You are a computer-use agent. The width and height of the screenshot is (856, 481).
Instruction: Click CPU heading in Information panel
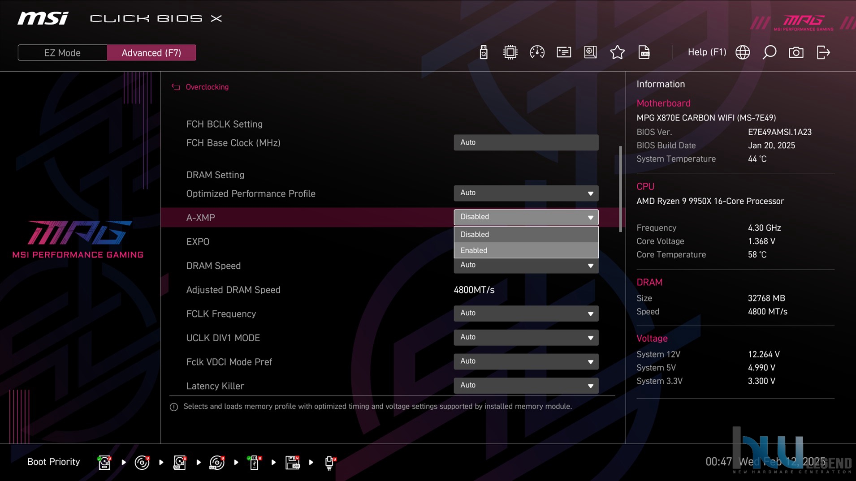point(645,187)
